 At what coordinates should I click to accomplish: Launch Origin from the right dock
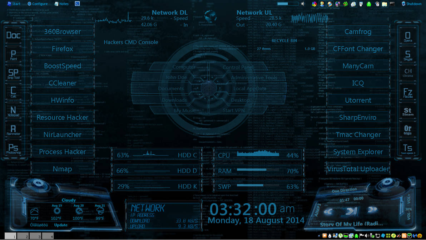408,130
